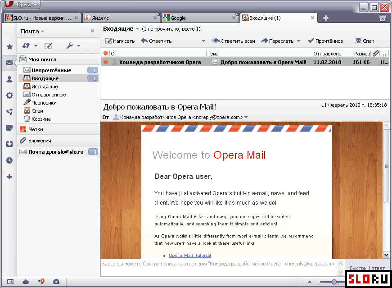Image resolution: width=392 pixels, height=288 pixels.
Task: Click the Opera Link cloud icon in status bar
Action: 26,282
